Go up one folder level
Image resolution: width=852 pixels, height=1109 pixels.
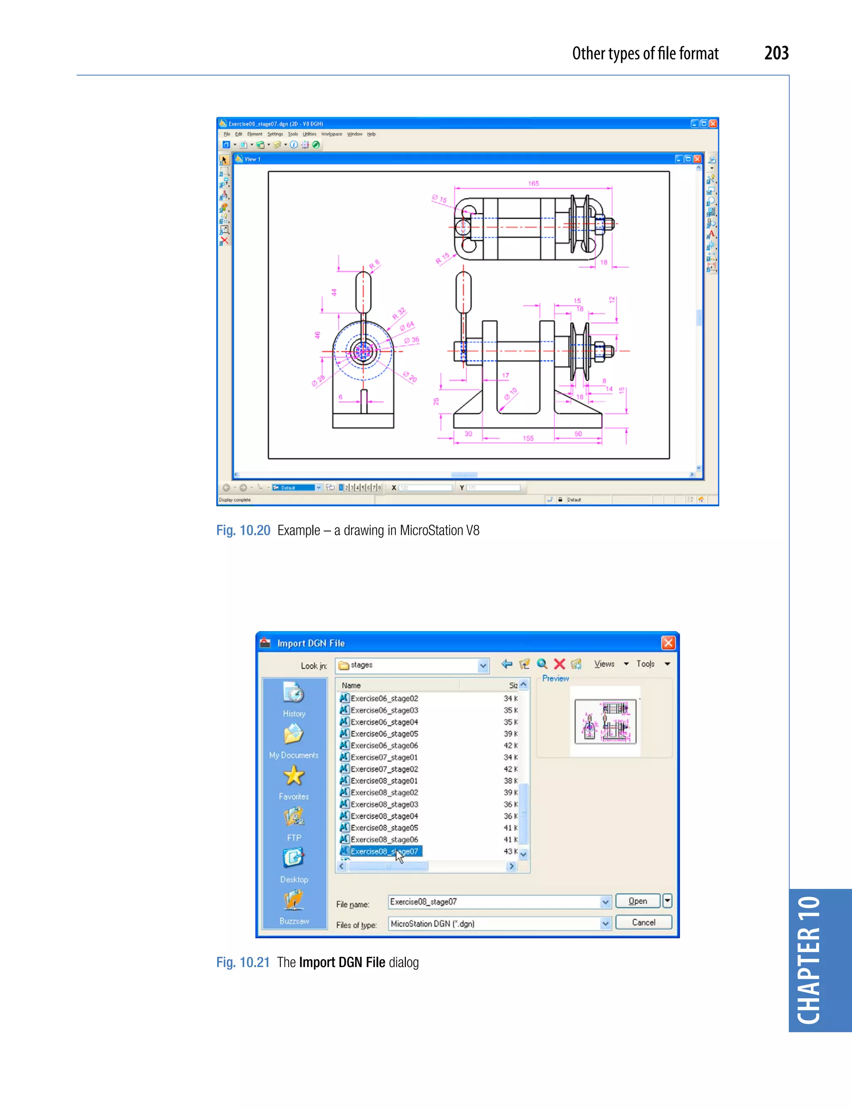pos(524,664)
